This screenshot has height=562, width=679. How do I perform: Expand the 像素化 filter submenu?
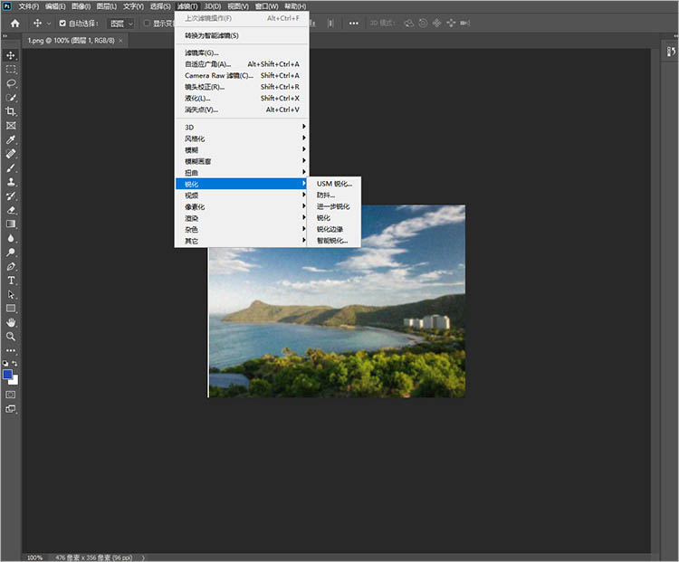coord(242,206)
